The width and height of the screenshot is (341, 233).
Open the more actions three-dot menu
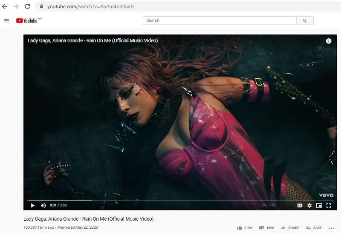[332, 228]
